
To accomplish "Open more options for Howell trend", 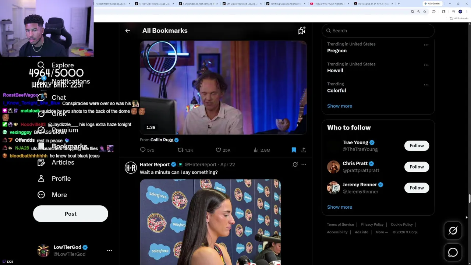I will click(426, 65).
